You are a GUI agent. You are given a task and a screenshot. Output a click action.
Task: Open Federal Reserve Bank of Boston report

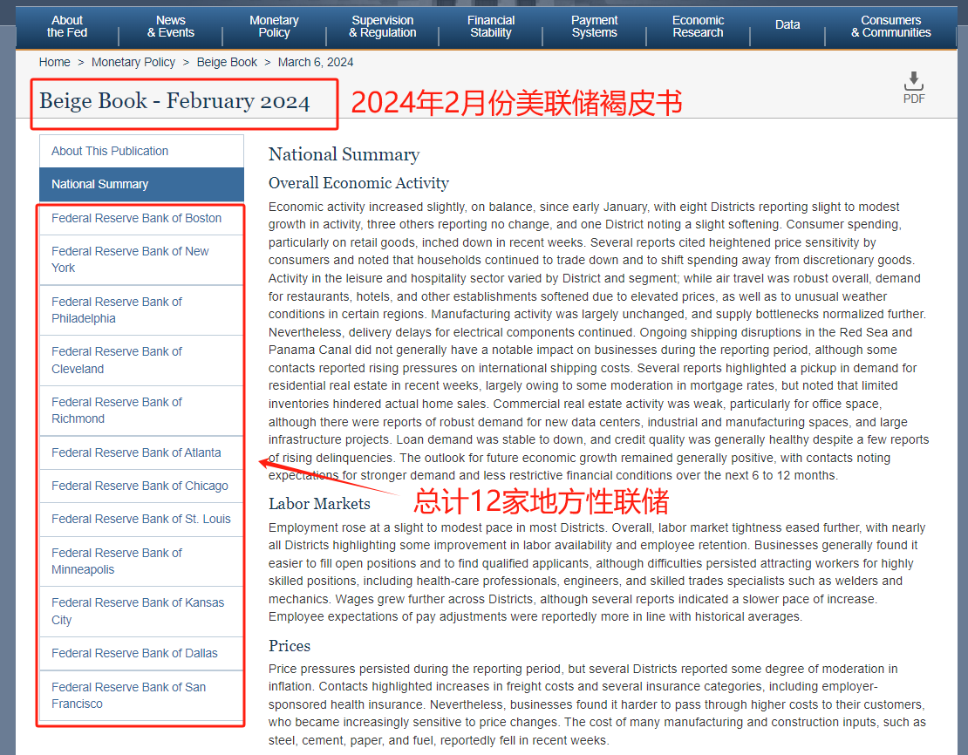[141, 219]
